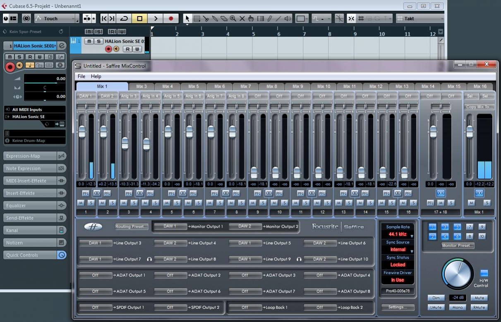This screenshot has height=322, width=501.
Task: Toggle stereo link for channels 1 and 2
Action: pos(97,193)
